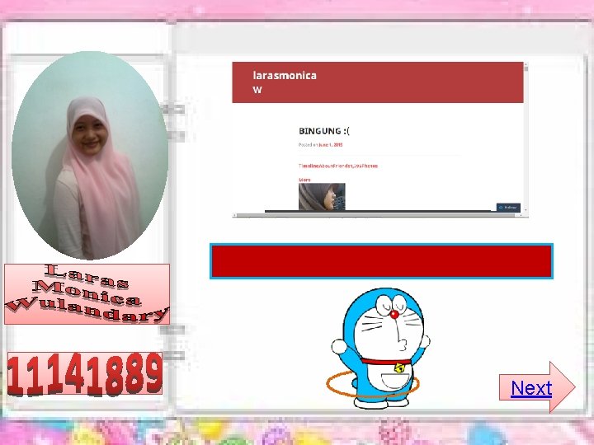The height and width of the screenshot is (445, 594).
Task: Click the blog frame's horizontal scrollbar
Action: pos(378,215)
